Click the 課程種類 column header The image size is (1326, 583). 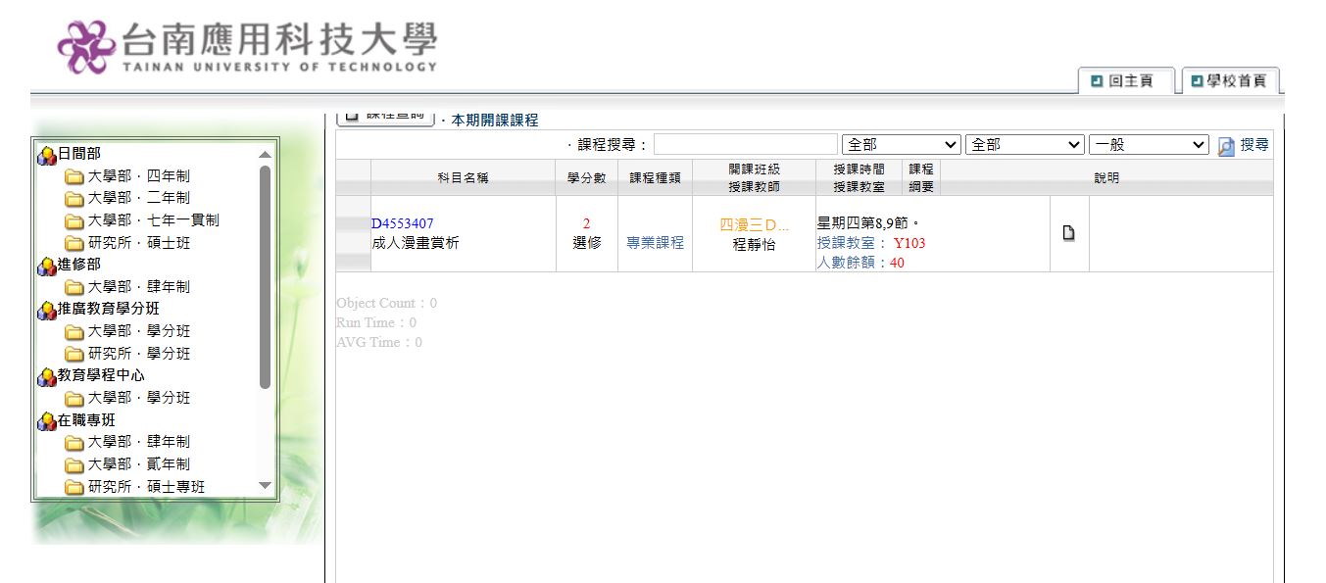tap(655, 177)
